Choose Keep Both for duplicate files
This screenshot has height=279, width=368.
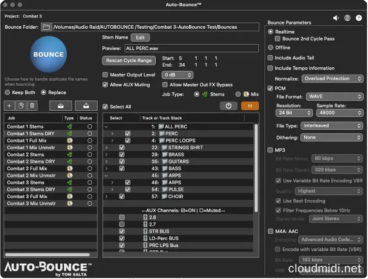click(x=8, y=92)
